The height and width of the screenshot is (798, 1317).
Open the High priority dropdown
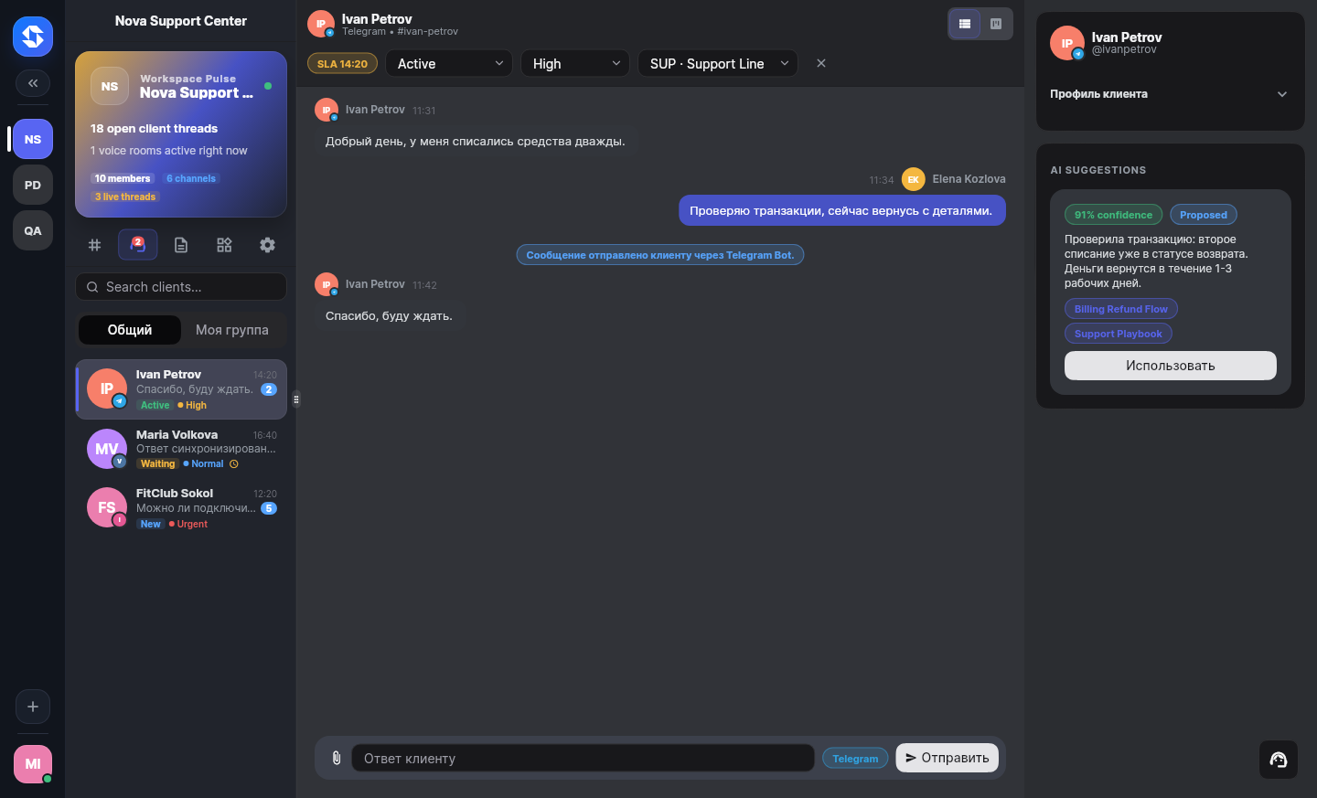tap(575, 63)
